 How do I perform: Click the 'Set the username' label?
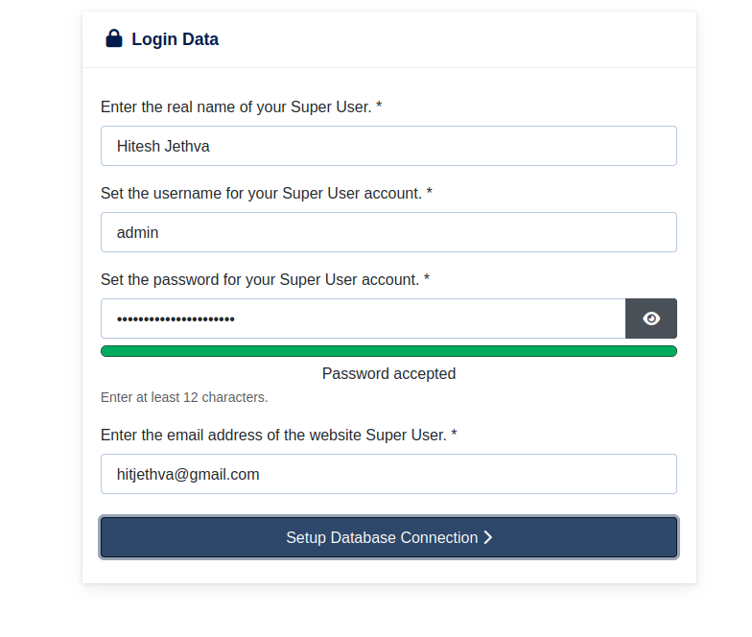pyautogui.click(x=260, y=194)
